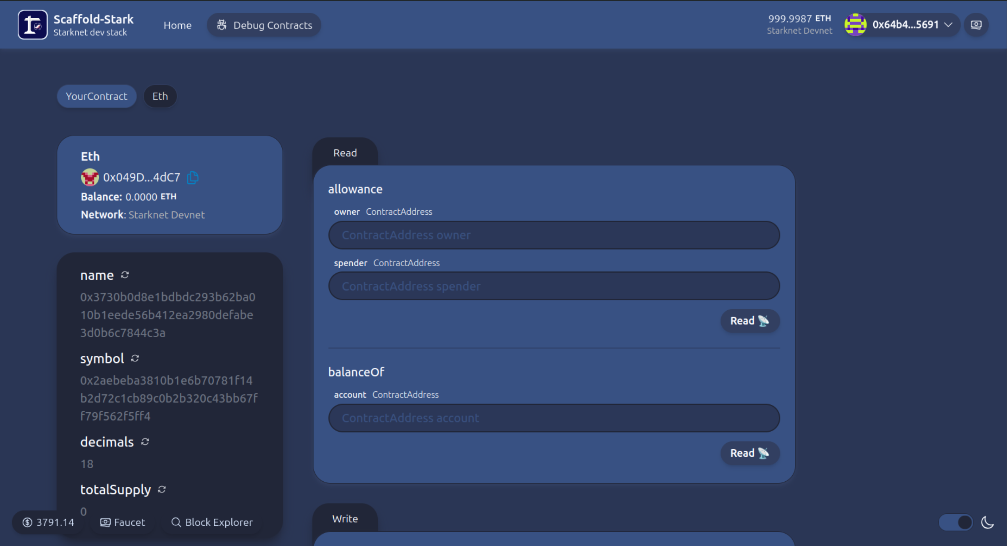Open the Block Explorer
The width and height of the screenshot is (1007, 546).
(x=212, y=522)
